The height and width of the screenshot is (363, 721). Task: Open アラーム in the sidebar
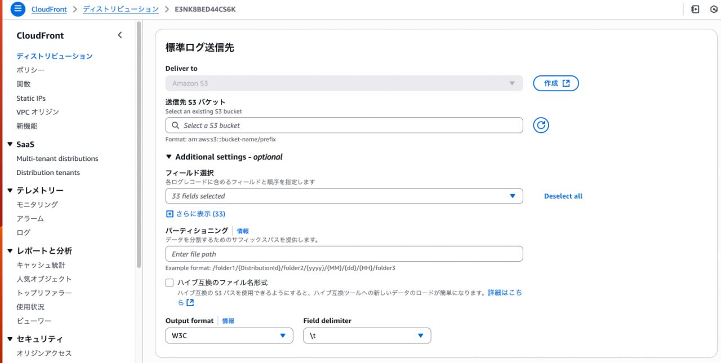[x=30, y=218]
